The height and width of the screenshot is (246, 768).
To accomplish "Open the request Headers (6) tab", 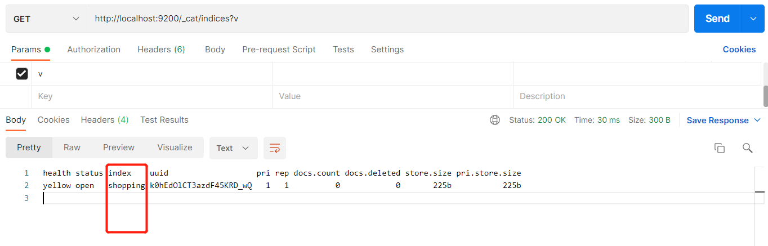I will pyautogui.click(x=161, y=50).
